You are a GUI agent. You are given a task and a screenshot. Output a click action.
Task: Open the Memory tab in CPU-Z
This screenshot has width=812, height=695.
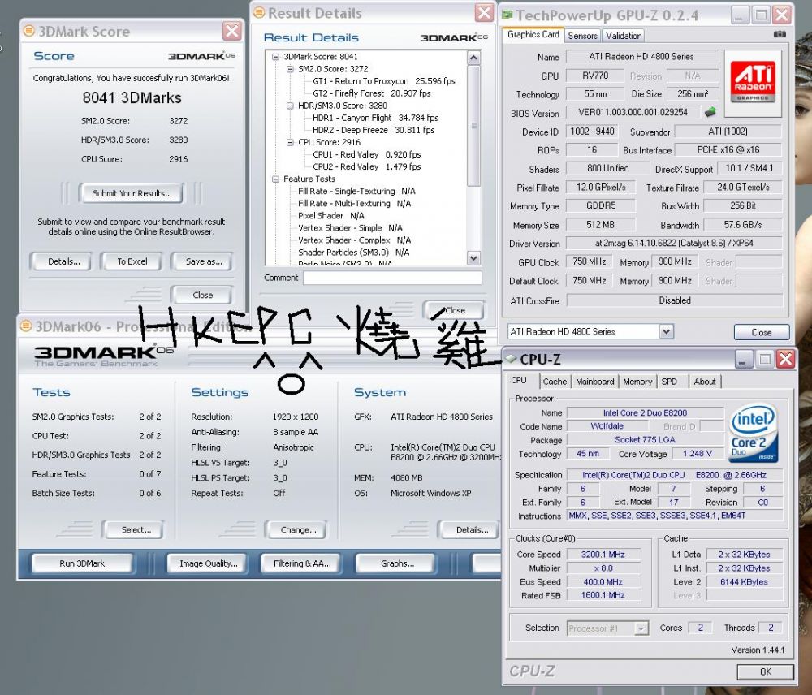point(637,382)
